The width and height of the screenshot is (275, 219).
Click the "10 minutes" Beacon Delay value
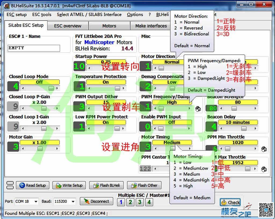(238, 122)
